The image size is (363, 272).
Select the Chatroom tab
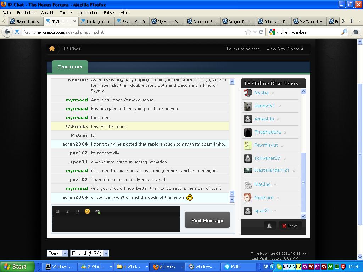tap(70, 67)
